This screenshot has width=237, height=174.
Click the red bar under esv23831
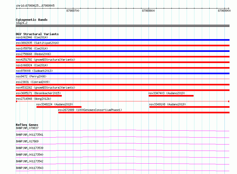pos(122,85)
